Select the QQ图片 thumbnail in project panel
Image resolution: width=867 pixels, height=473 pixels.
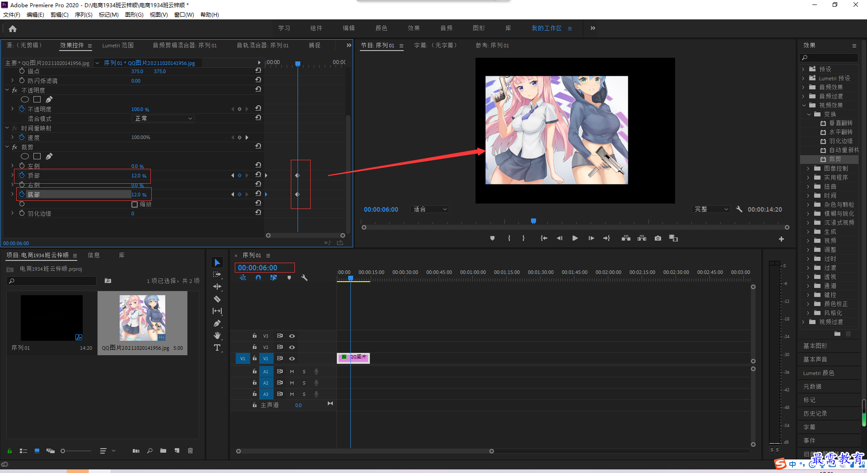click(142, 318)
